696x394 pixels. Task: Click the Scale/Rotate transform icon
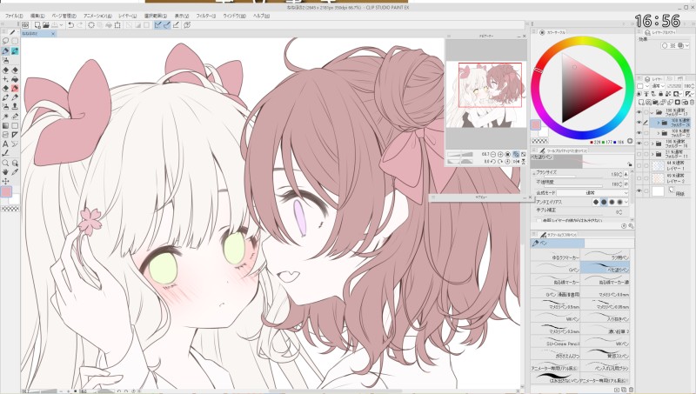[117, 25]
